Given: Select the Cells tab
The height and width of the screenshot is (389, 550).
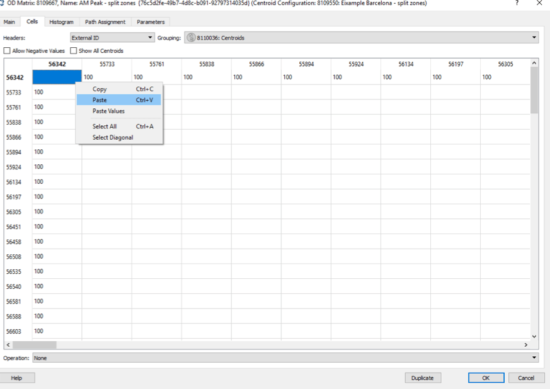Looking at the screenshot, I should coord(32,21).
